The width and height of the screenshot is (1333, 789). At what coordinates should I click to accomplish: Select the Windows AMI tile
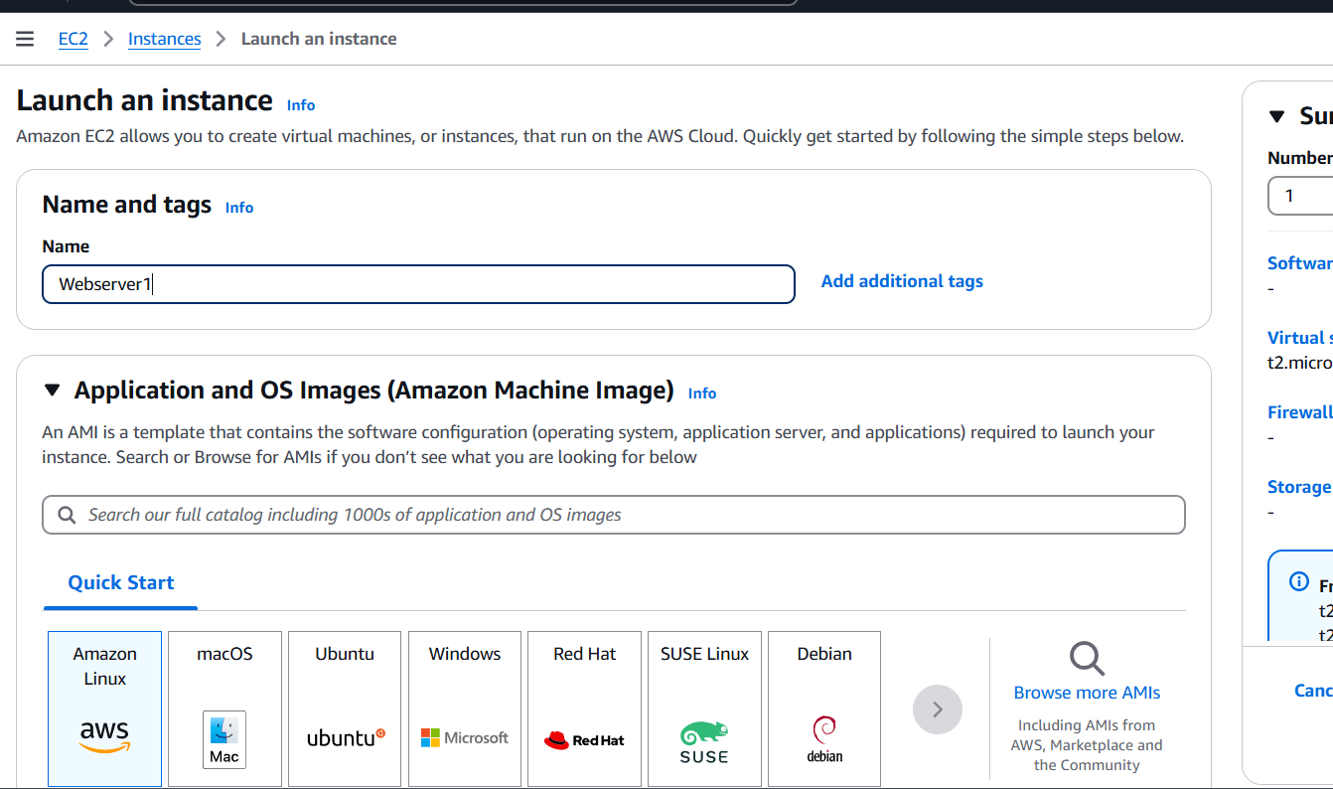tap(465, 709)
